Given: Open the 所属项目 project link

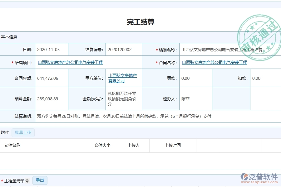Looking at the screenshot, I should tap(70, 63).
